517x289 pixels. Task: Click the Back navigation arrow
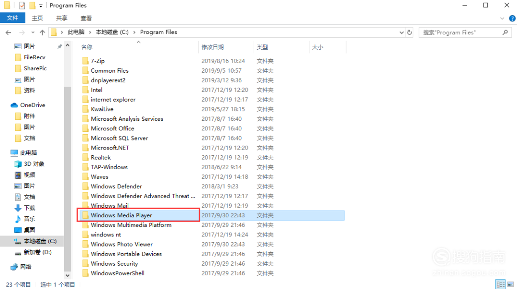9,32
